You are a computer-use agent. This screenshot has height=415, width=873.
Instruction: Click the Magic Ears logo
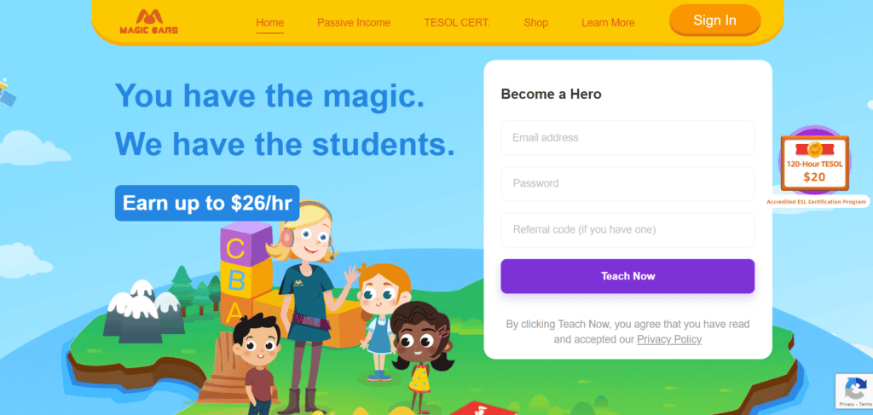click(148, 21)
